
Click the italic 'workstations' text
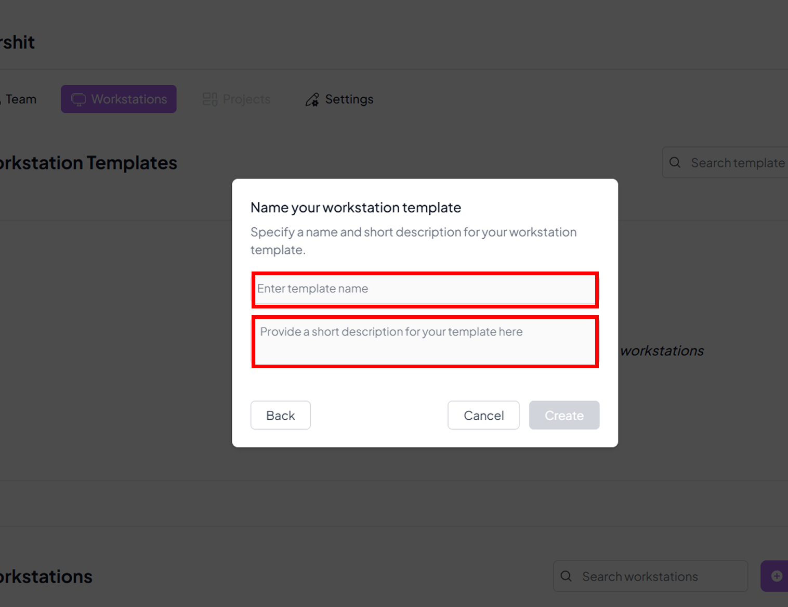coord(662,351)
